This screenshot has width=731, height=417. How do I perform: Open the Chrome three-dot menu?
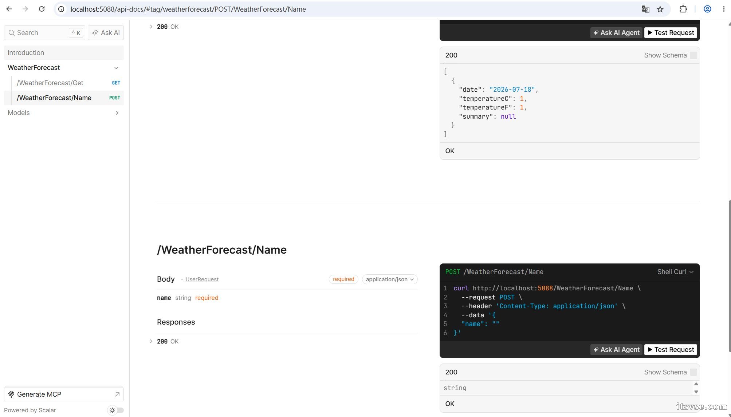723,9
